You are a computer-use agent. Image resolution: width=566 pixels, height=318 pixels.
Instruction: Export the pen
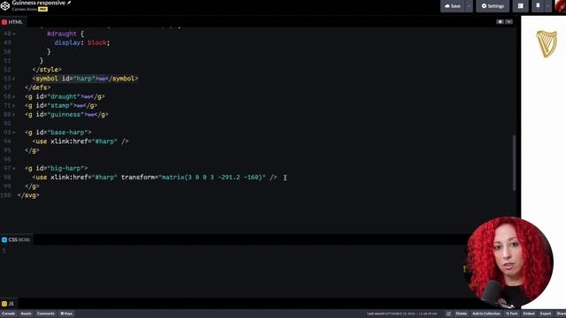(546, 314)
